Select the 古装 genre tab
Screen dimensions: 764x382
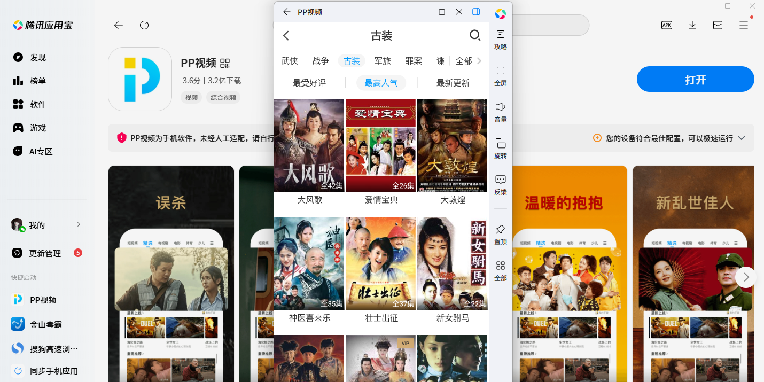352,61
